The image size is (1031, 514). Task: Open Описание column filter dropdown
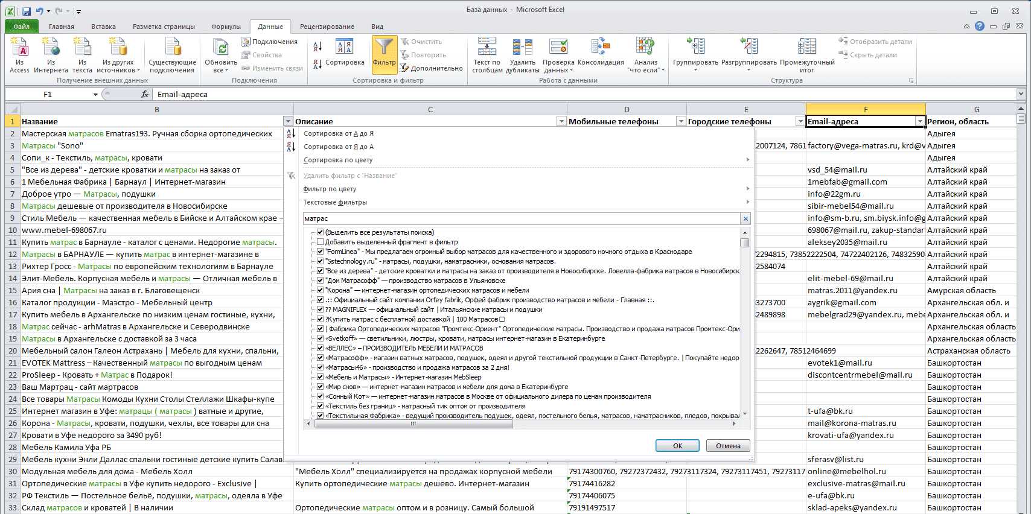click(x=561, y=121)
